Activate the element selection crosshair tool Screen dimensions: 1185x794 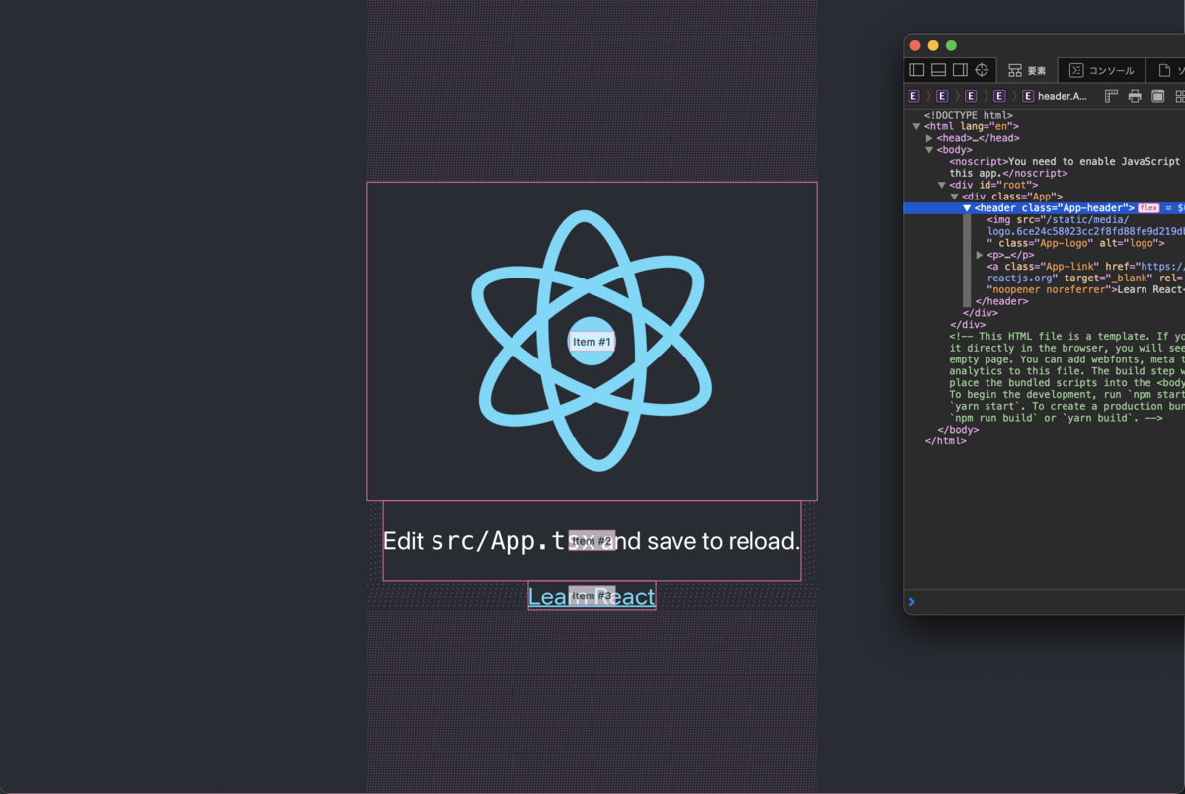pyautogui.click(x=982, y=70)
